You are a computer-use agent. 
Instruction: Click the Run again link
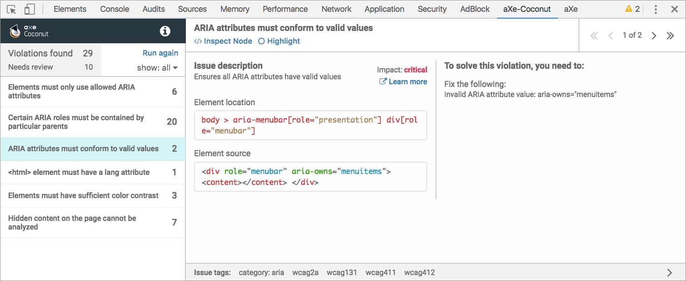[160, 53]
